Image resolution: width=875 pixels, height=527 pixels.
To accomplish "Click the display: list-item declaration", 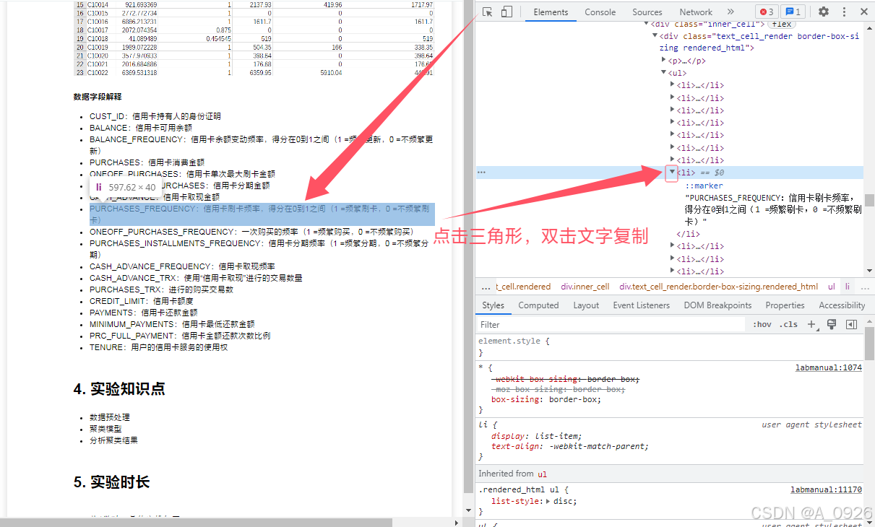I will coord(535,436).
